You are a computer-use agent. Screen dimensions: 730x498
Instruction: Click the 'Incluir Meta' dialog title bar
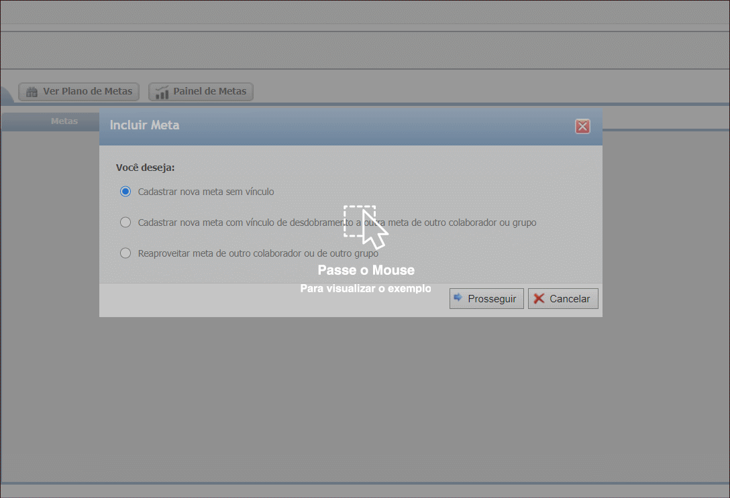[x=335, y=125]
